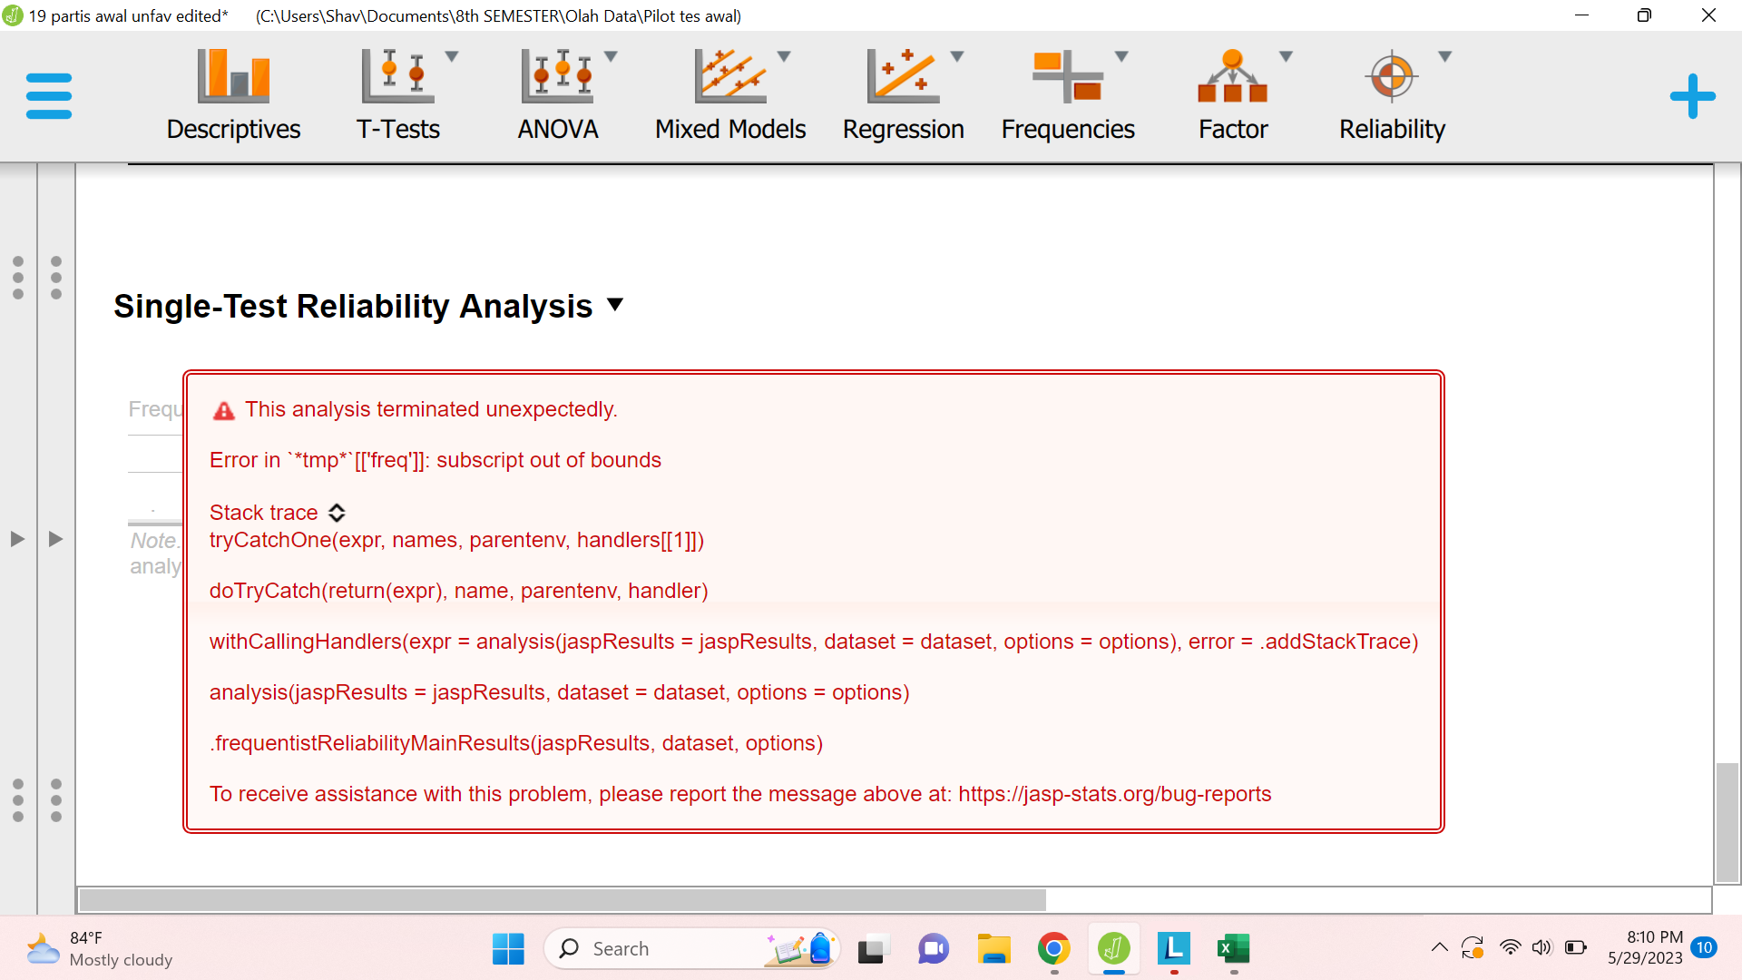Open the Reliability module dropdown arrow
This screenshot has height=980, width=1742.
[1444, 55]
